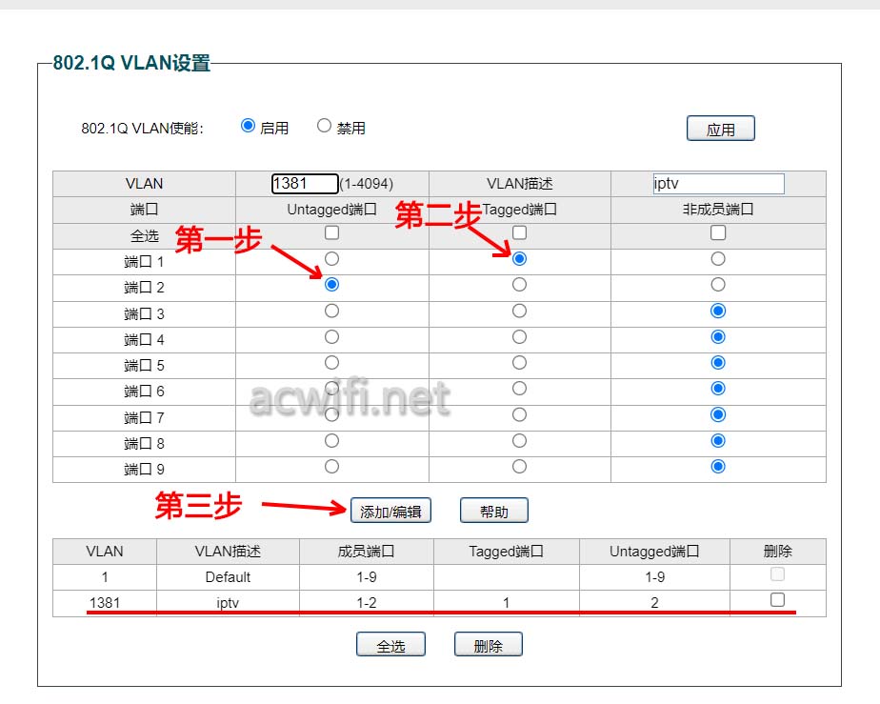
Task: Click the 应用 button
Action: [x=721, y=129]
